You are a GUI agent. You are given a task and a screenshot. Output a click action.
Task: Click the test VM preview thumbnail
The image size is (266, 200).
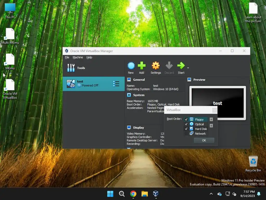[x=217, y=103]
